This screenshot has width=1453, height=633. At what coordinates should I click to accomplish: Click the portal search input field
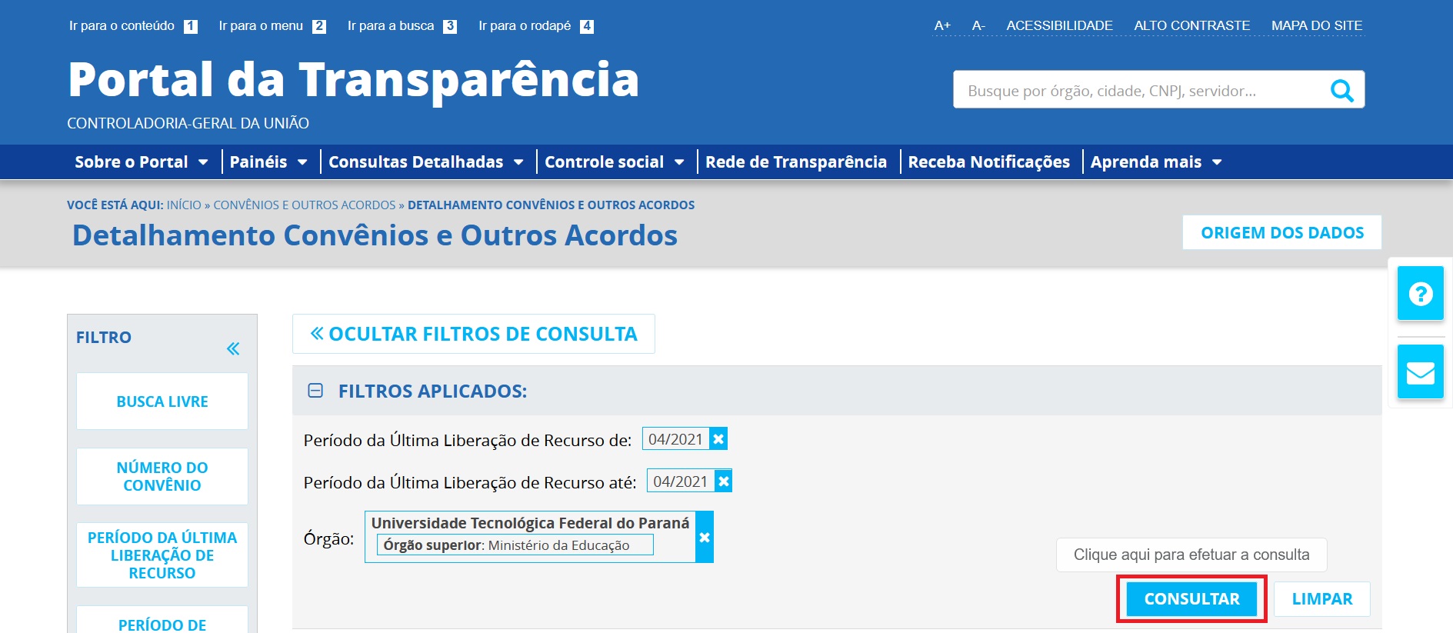pos(1138,91)
